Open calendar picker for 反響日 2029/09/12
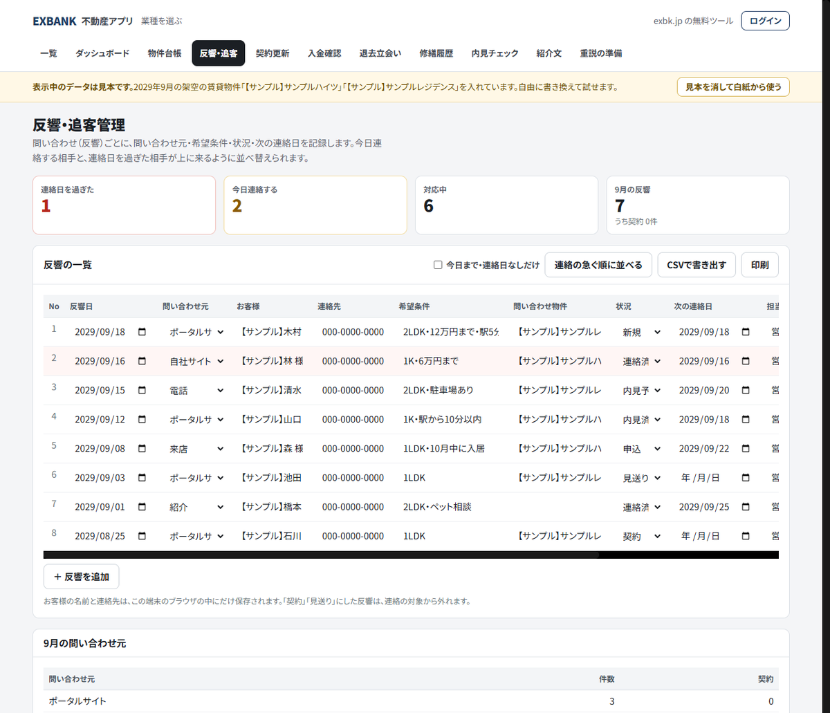The width and height of the screenshot is (830, 713). coord(142,419)
